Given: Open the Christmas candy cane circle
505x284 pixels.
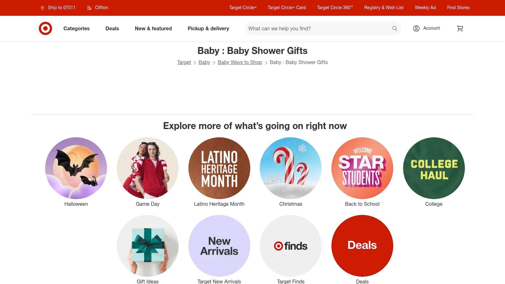Looking at the screenshot, I should 291,168.
